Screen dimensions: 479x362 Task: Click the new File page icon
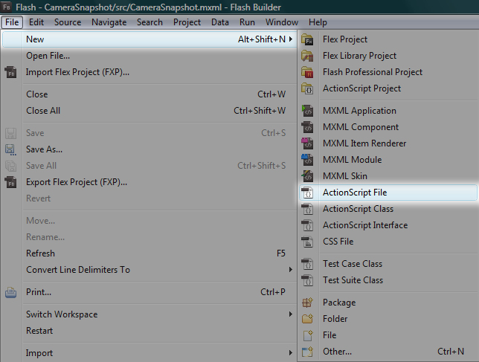pyautogui.click(x=307, y=335)
